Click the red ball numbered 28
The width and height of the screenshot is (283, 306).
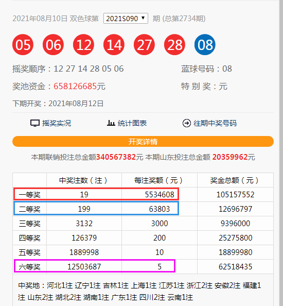point(174,45)
